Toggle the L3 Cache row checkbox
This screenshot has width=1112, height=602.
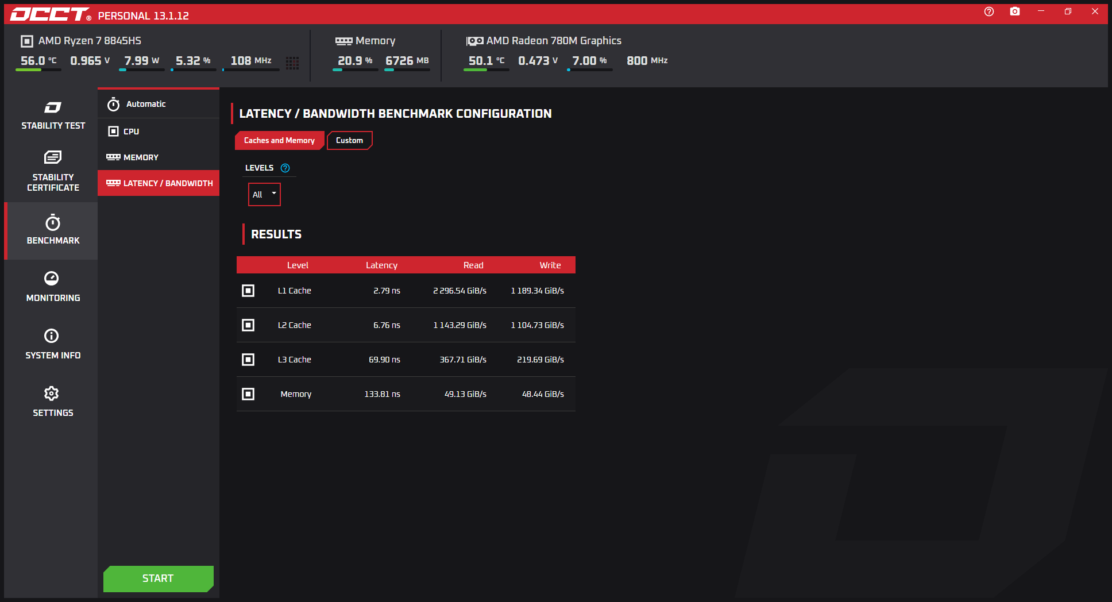[x=248, y=360]
